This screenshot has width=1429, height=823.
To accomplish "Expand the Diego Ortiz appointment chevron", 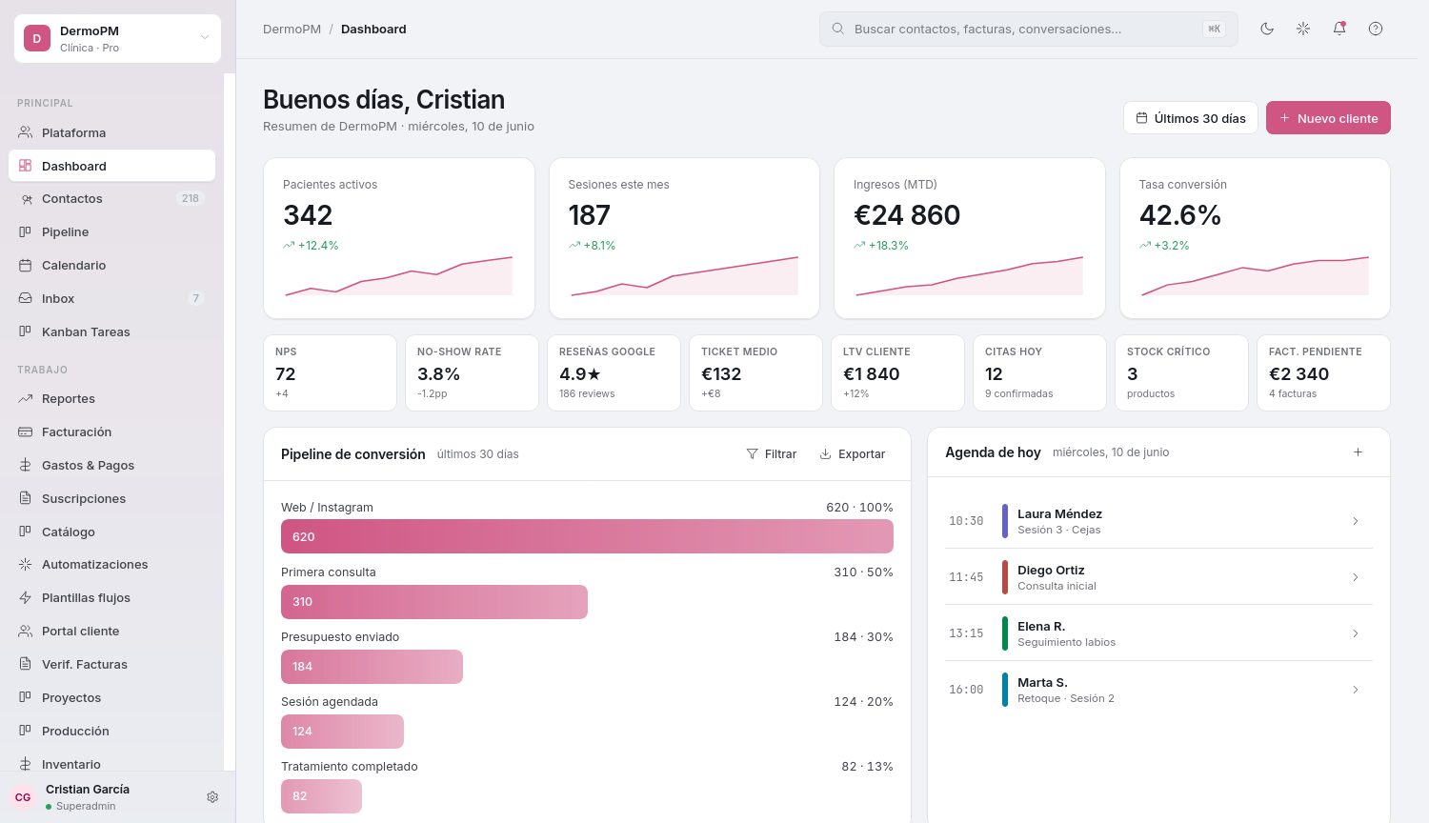I will [x=1356, y=577].
